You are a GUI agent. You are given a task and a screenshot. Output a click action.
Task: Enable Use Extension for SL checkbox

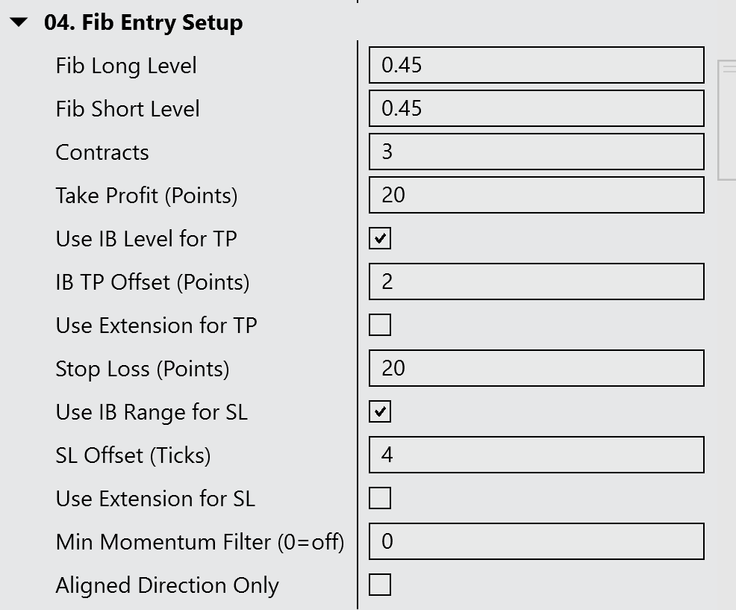[x=380, y=499]
